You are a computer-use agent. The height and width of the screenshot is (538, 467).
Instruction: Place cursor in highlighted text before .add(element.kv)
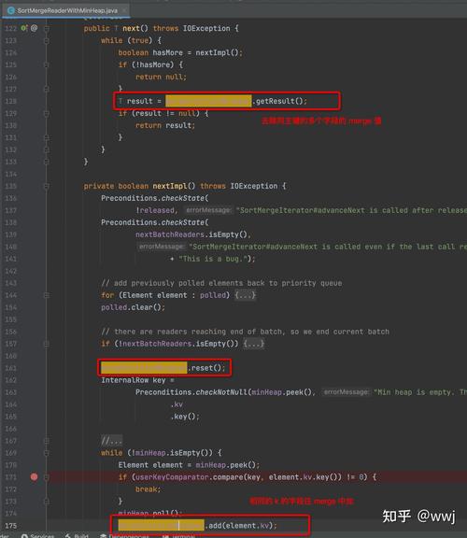(162, 526)
